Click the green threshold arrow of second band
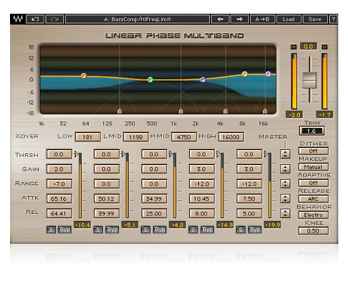This screenshot has width=348, height=281. click(x=124, y=154)
